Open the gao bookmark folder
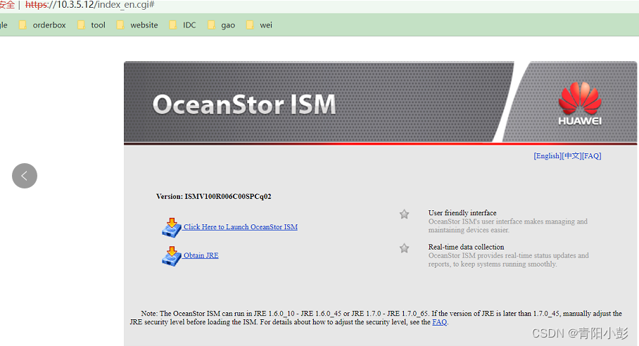Image resolution: width=639 pixels, height=346 pixels. tap(221, 25)
